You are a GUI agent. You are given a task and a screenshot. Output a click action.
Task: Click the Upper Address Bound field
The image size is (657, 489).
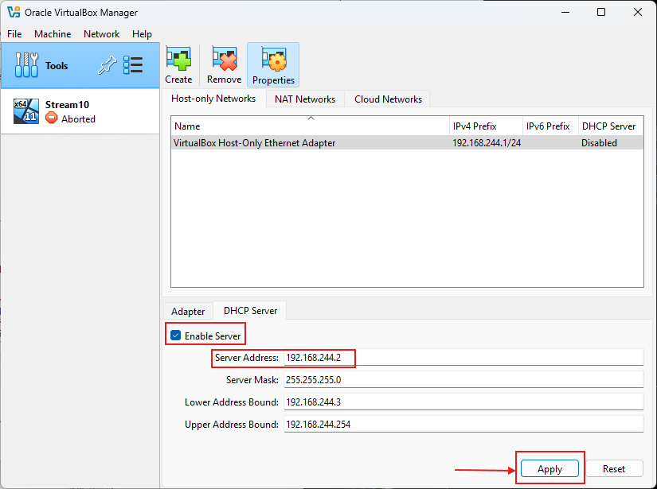coord(462,425)
